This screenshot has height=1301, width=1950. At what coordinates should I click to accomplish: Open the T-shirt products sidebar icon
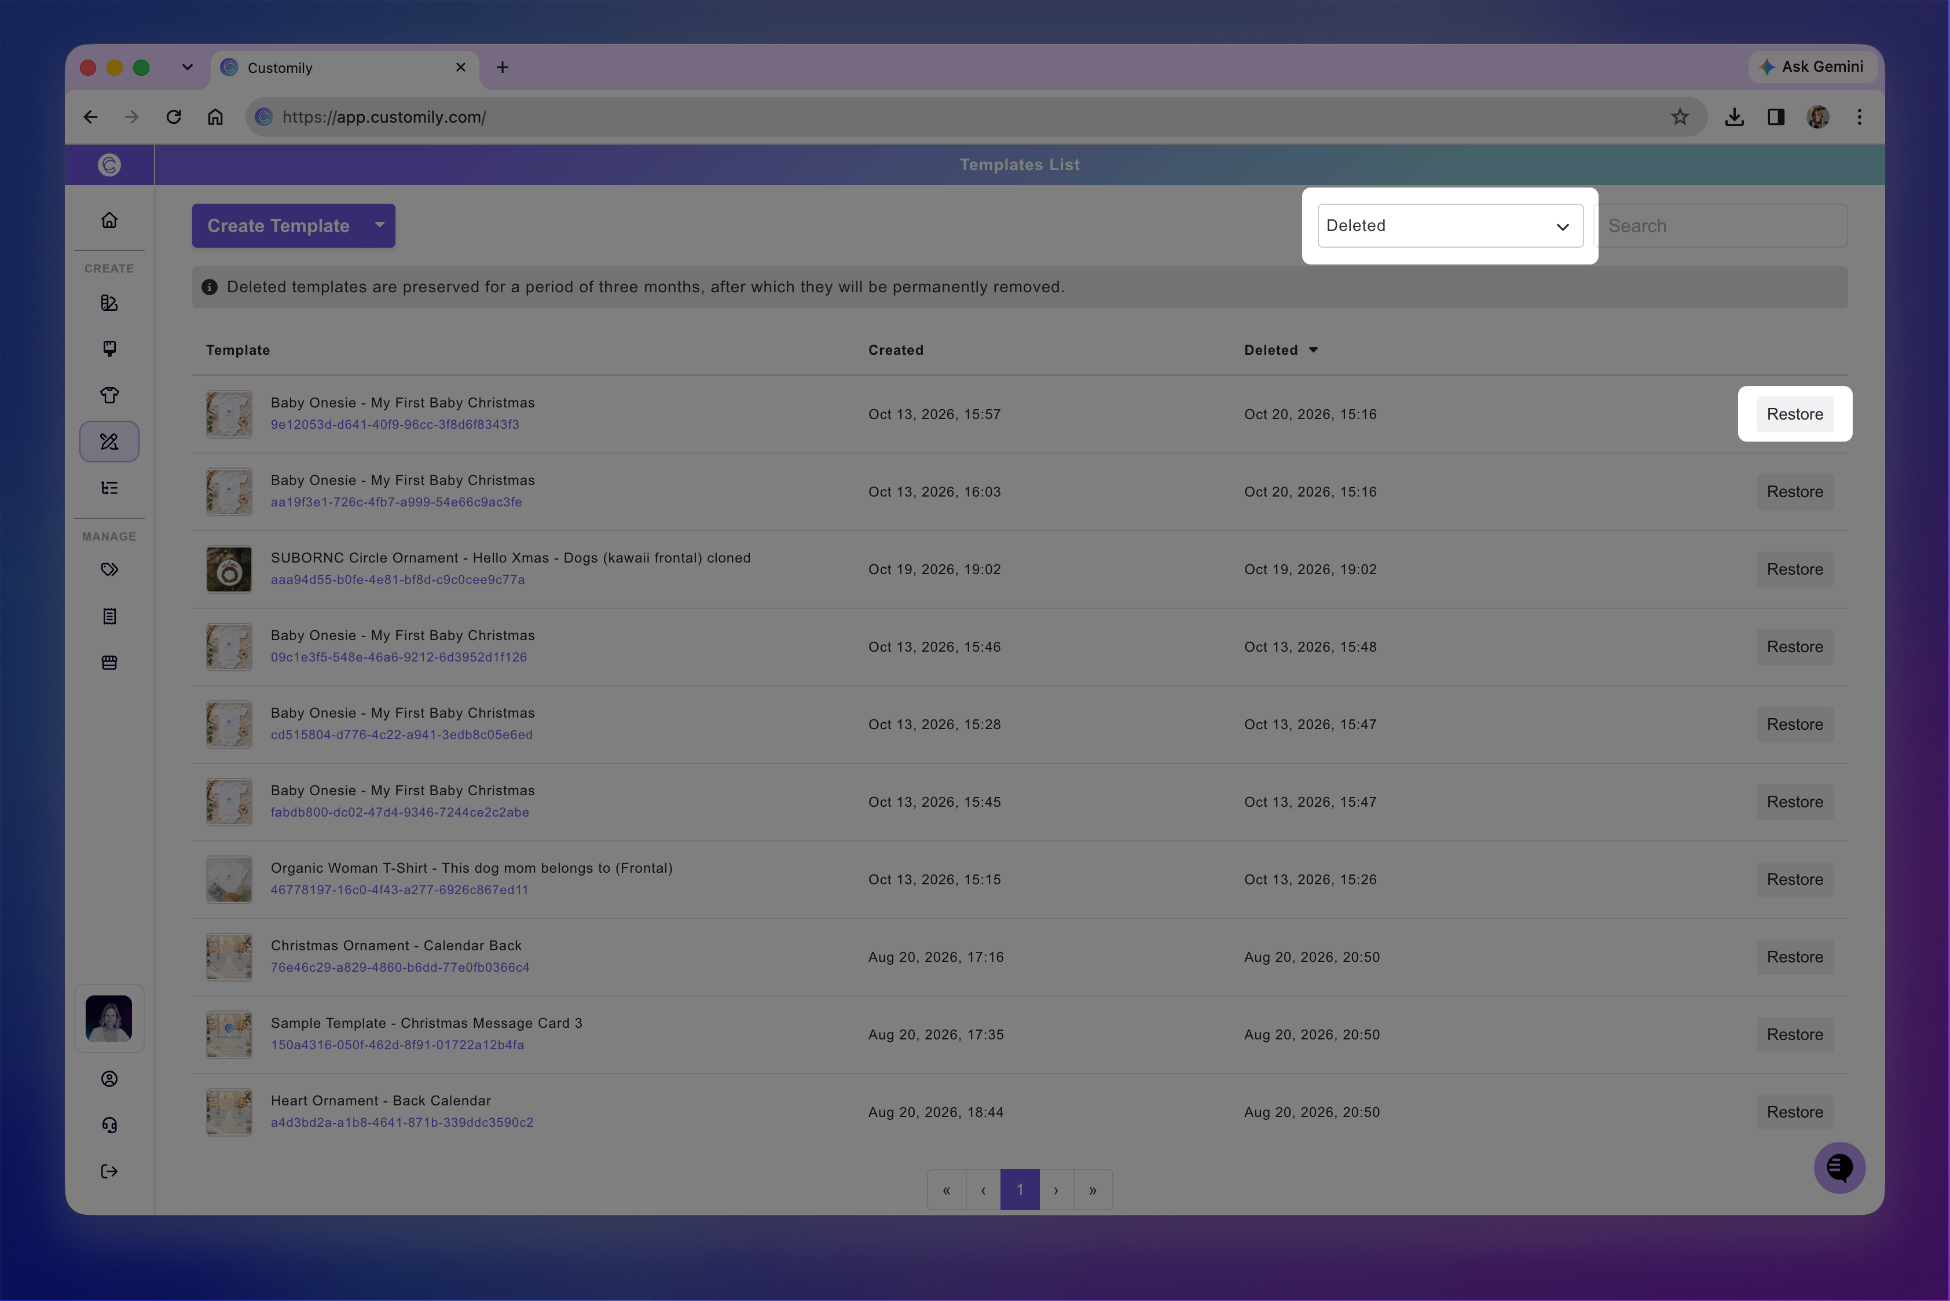pos(109,395)
